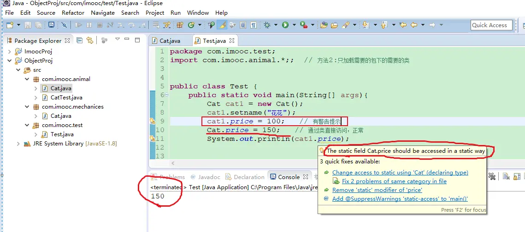The height and width of the screenshot is (232, 525).
Task: Click the green Run button in toolbar
Action: pos(285,25)
